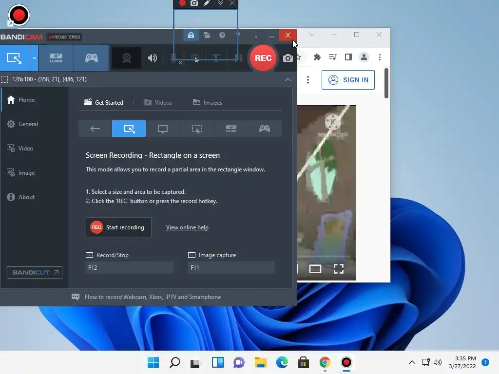Switch to game recording mode in the top bar
499x374 pixels.
coord(92,58)
